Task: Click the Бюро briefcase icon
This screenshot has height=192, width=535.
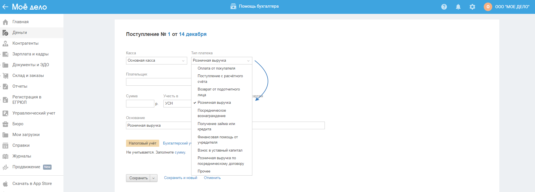Action: click(x=5, y=124)
